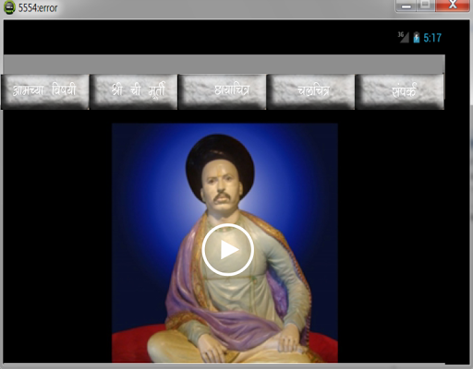473x369 pixels.
Task: Click the 5:17 clock in status bar
Action: coord(432,38)
